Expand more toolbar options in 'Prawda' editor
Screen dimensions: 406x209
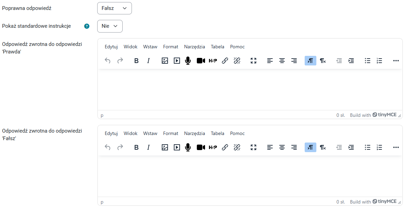[x=396, y=61]
